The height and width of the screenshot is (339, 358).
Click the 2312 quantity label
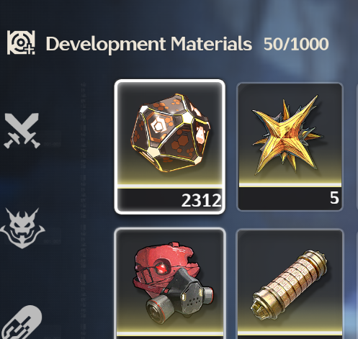click(201, 201)
